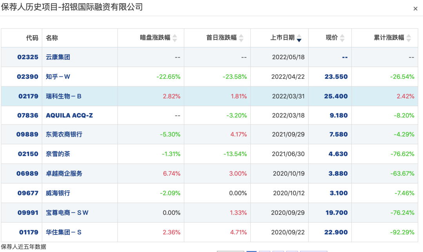Select 瑞科生物－B stock name
Screen dimensions: 423x252
64,96
